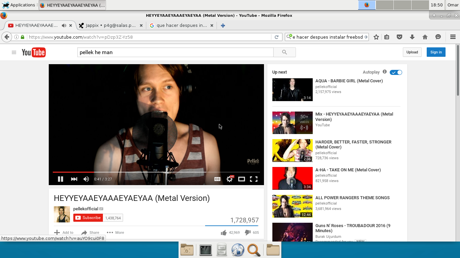The height and width of the screenshot is (258, 460).
Task: Open Guns N' Roses TROUBADOUR 2016 video
Action: click(x=353, y=228)
